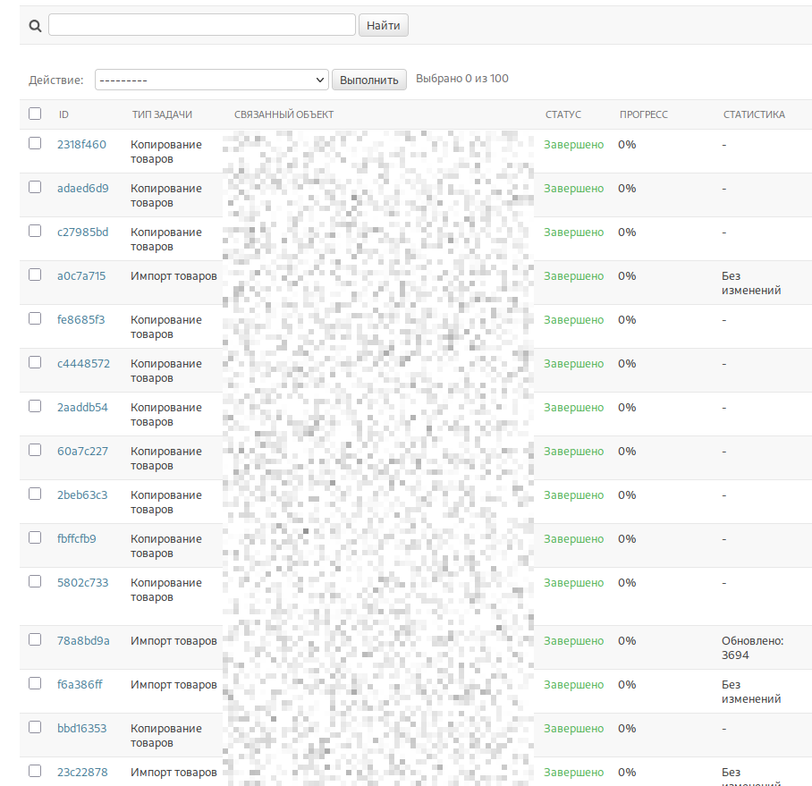This screenshot has height=786, width=812.
Task: Check the box for task 2318f460
Action: [35, 143]
